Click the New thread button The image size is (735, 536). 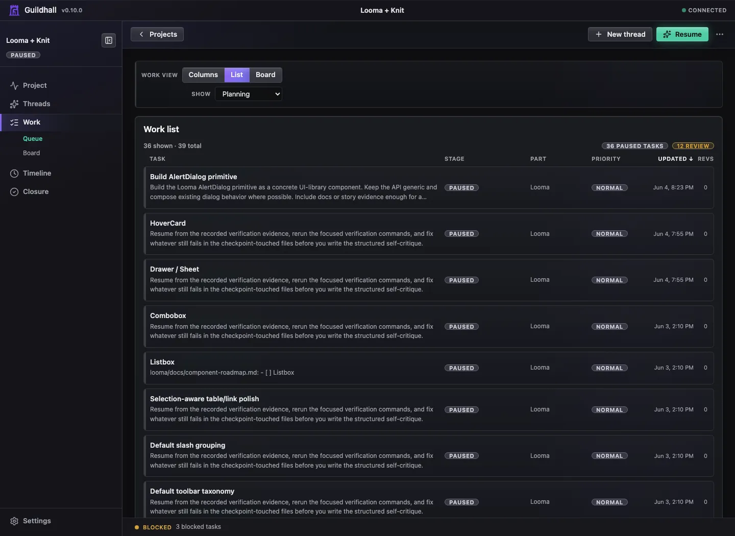(x=620, y=34)
